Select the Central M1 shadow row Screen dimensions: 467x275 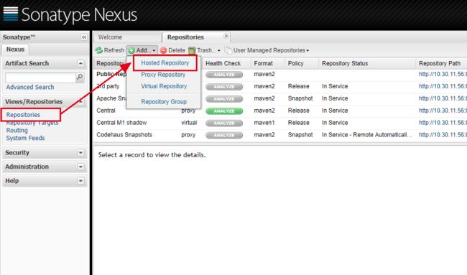click(x=280, y=123)
